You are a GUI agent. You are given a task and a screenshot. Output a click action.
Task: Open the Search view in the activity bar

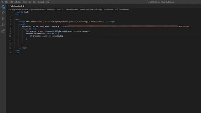pos(3,13)
